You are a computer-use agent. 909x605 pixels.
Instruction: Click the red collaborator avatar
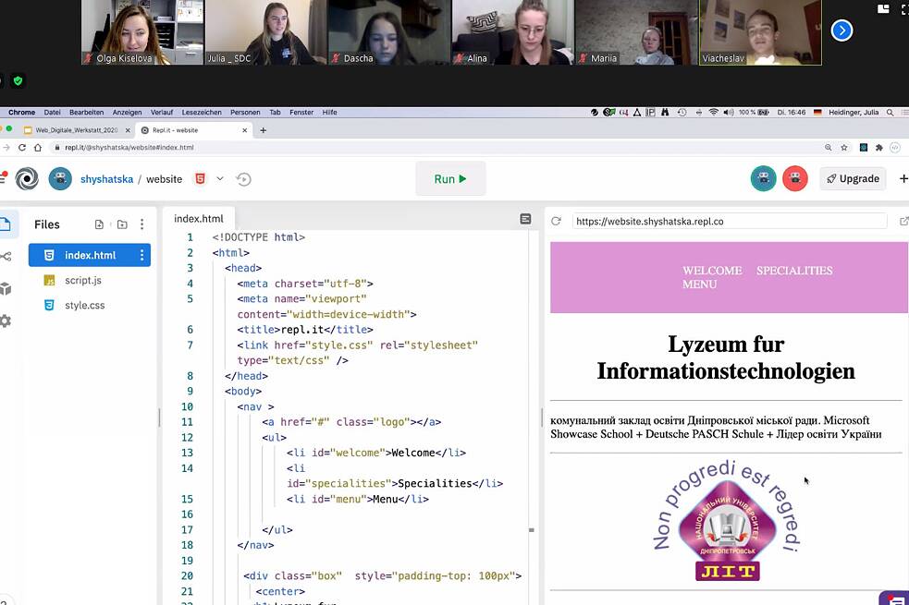pyautogui.click(x=794, y=179)
